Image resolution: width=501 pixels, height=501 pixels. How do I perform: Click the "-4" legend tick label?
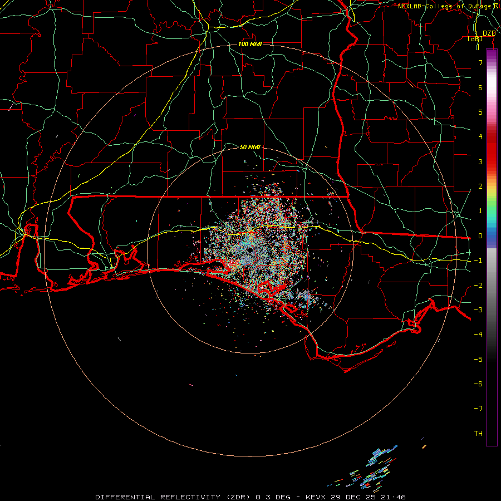point(478,335)
